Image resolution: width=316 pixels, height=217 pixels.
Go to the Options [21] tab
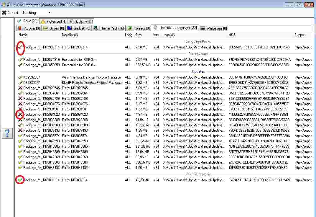81,21
